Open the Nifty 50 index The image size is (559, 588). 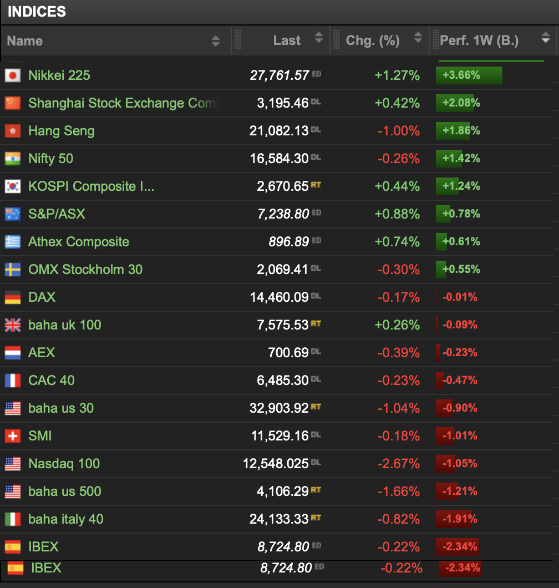(51, 159)
